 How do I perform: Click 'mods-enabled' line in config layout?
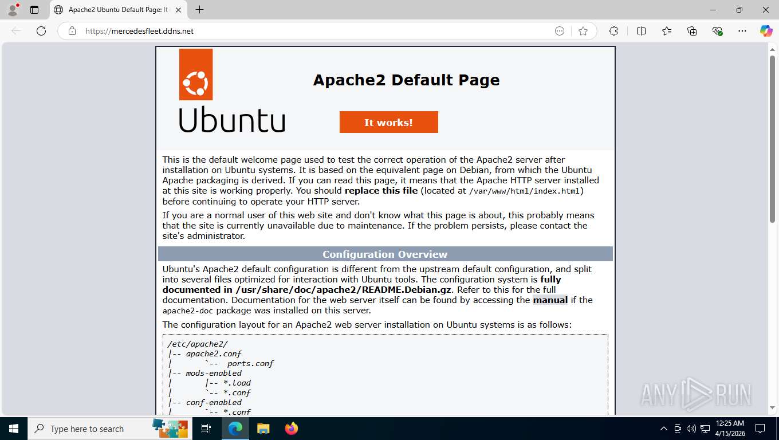[214, 373]
